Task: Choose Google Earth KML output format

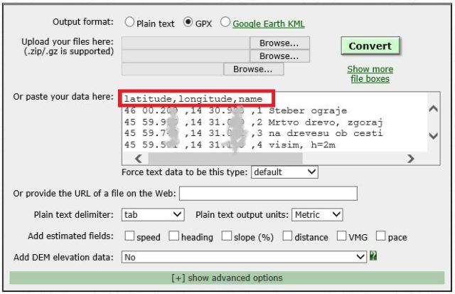Action: tap(226, 23)
